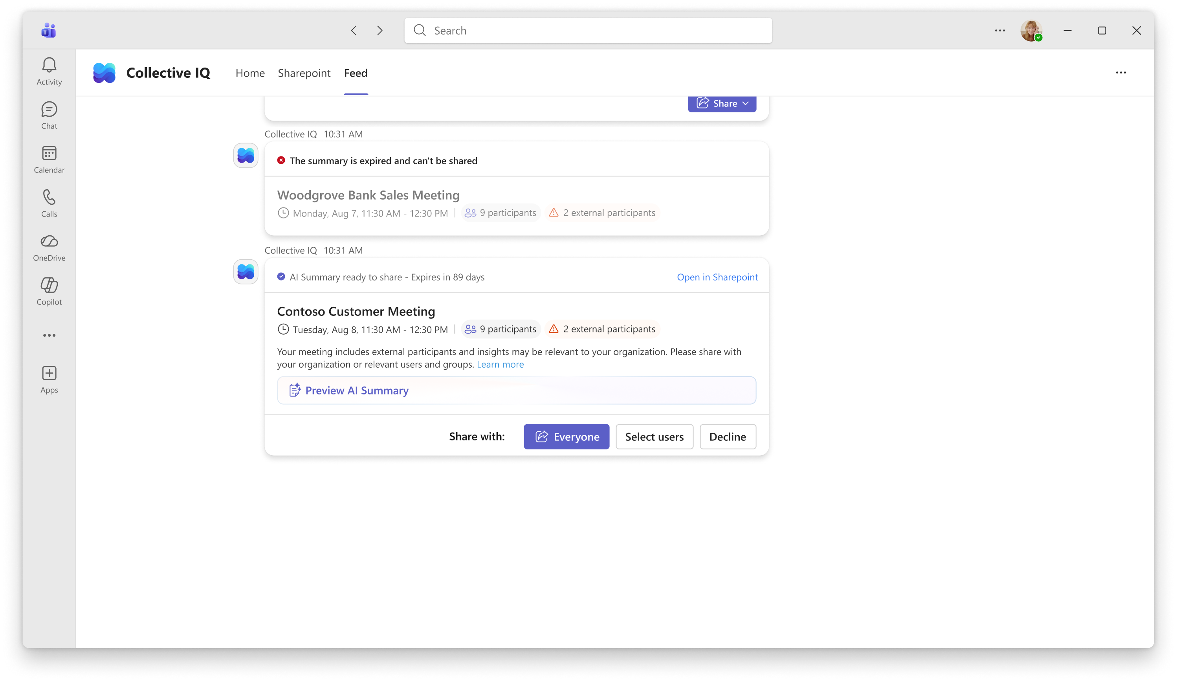This screenshot has width=1177, height=682.
Task: Choose Select users to share
Action: click(x=654, y=436)
